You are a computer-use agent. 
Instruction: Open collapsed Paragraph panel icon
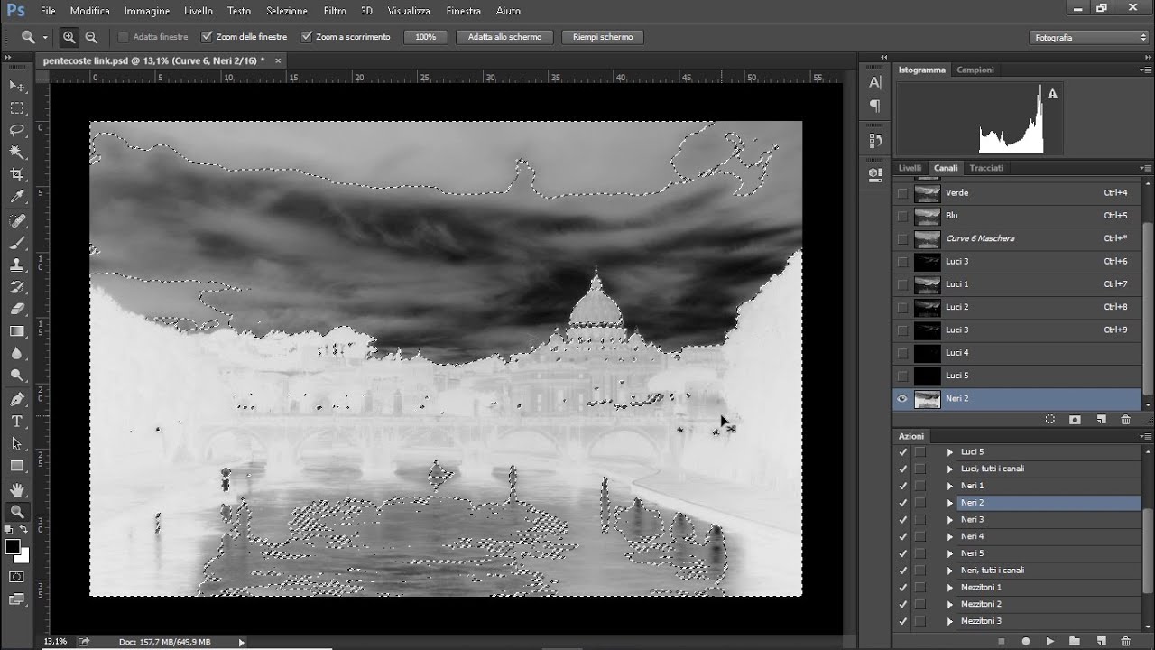point(874,106)
